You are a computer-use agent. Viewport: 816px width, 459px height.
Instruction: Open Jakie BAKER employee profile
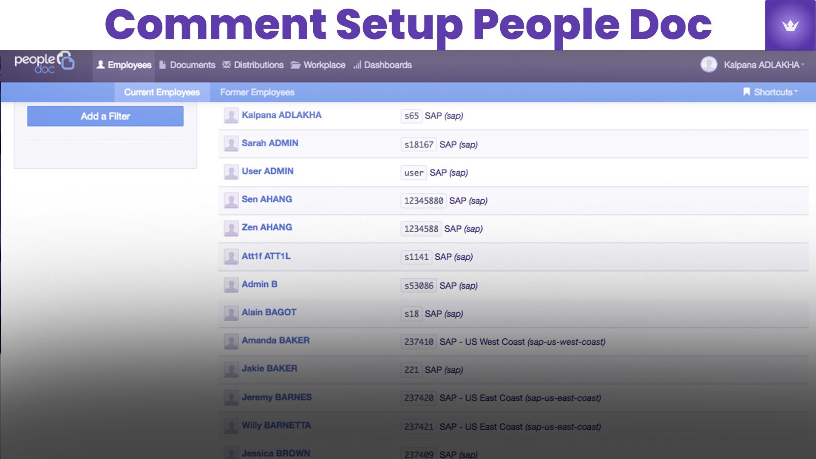click(269, 368)
